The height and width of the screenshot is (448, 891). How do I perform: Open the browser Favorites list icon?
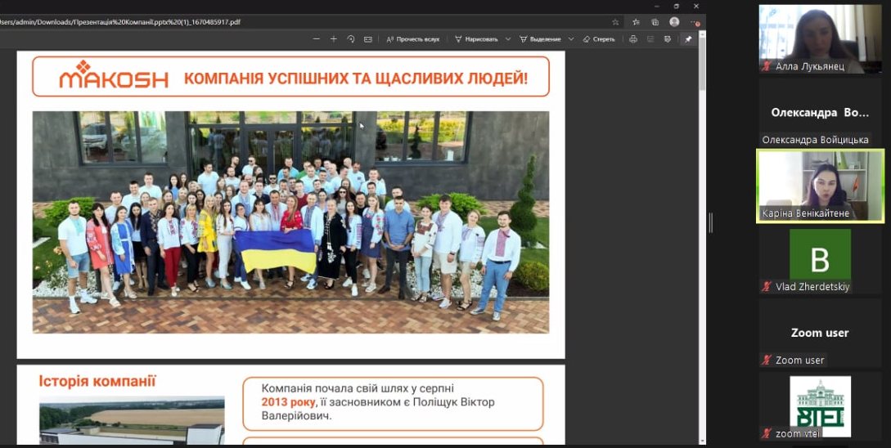pyautogui.click(x=635, y=22)
